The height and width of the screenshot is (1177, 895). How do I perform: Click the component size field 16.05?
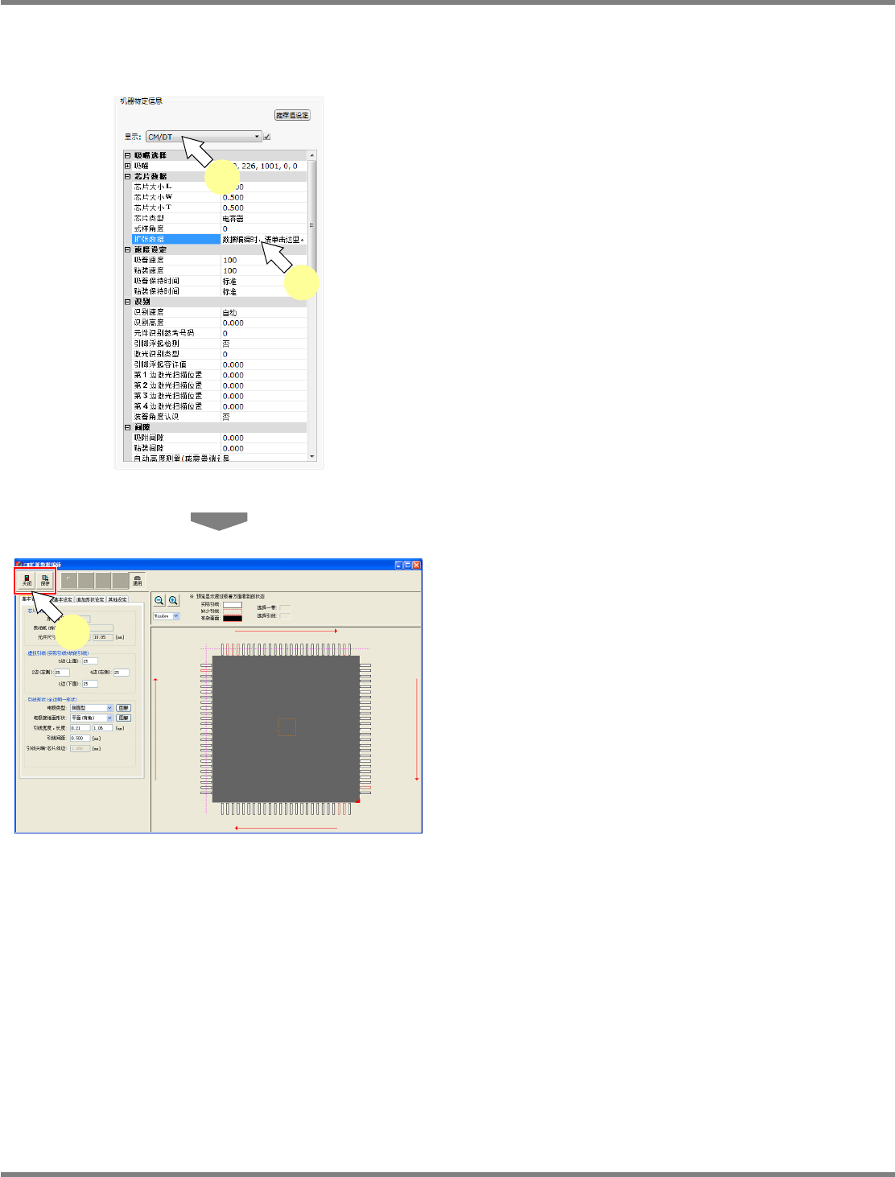coord(103,637)
